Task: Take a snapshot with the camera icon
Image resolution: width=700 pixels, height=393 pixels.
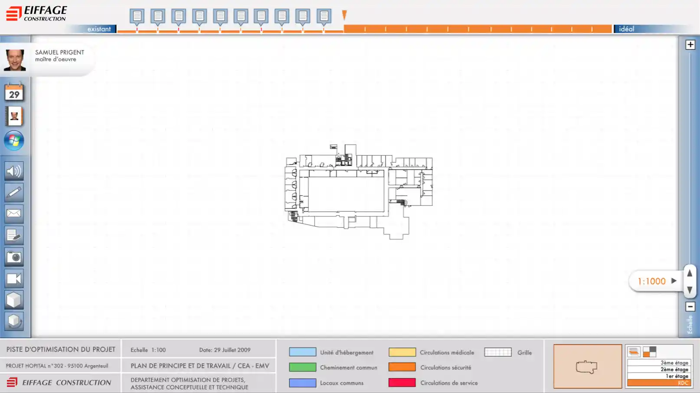Action: (14, 257)
